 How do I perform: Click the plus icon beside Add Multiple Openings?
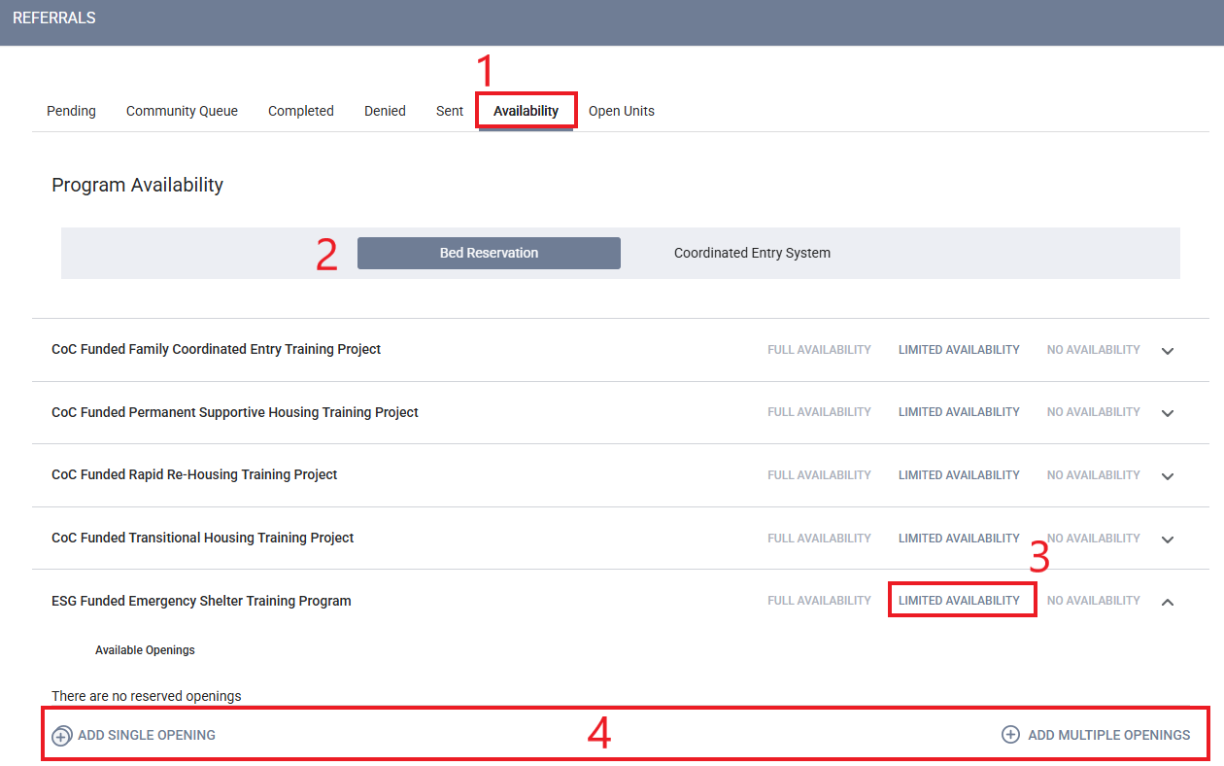click(x=1010, y=735)
